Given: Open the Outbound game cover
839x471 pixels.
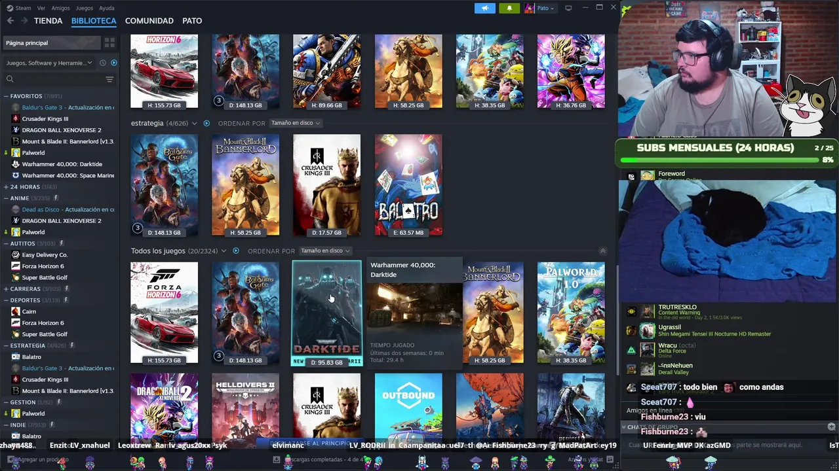Looking at the screenshot, I should (408, 411).
